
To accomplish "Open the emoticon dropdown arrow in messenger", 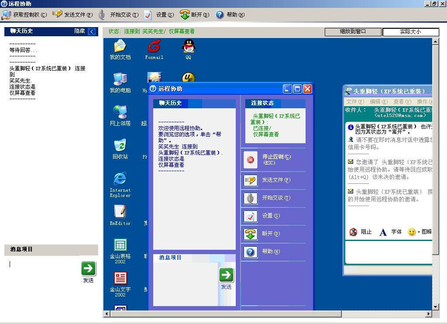I will [x=419, y=232].
